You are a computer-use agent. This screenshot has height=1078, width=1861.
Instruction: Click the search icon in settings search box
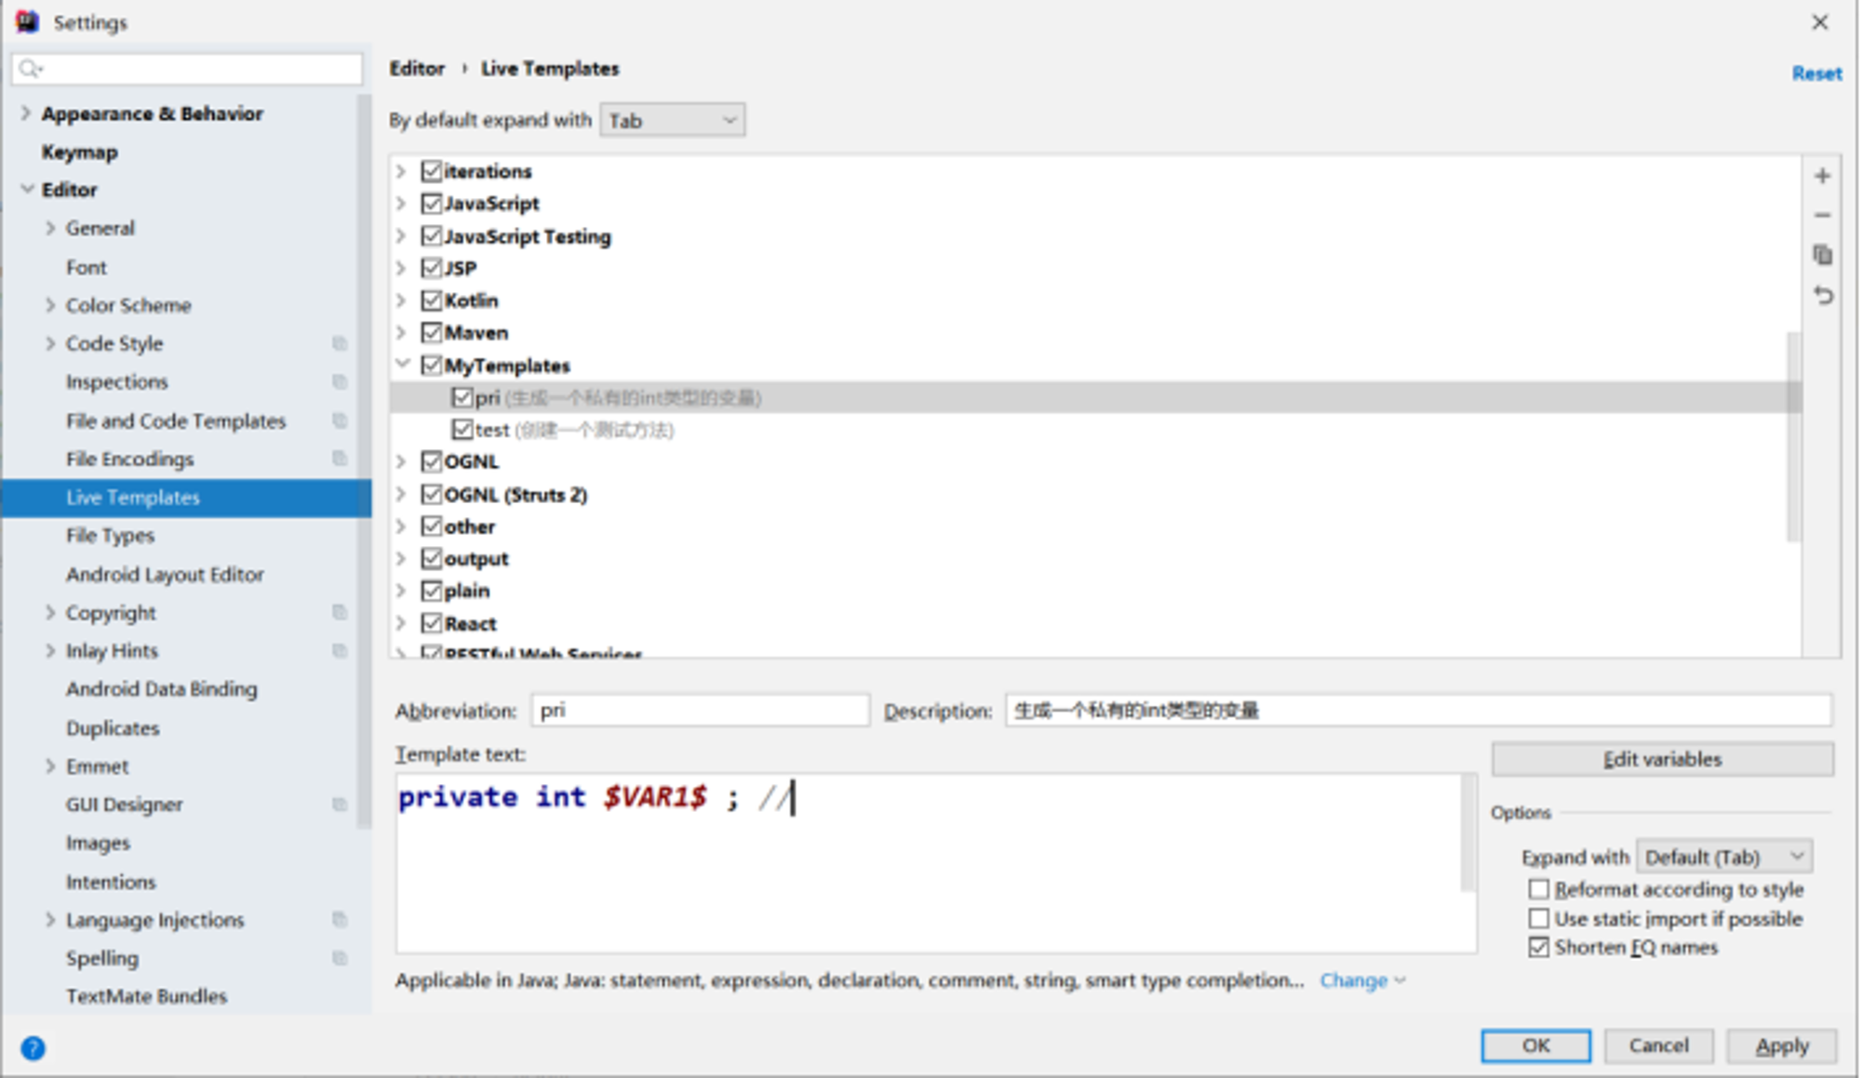[x=30, y=69]
